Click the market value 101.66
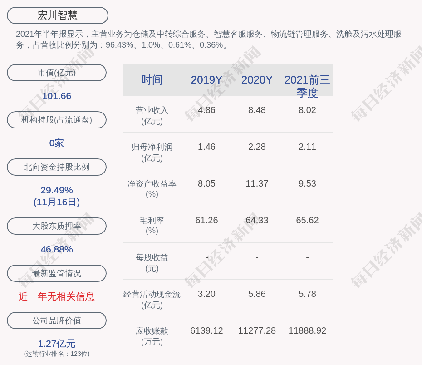 coord(57,96)
